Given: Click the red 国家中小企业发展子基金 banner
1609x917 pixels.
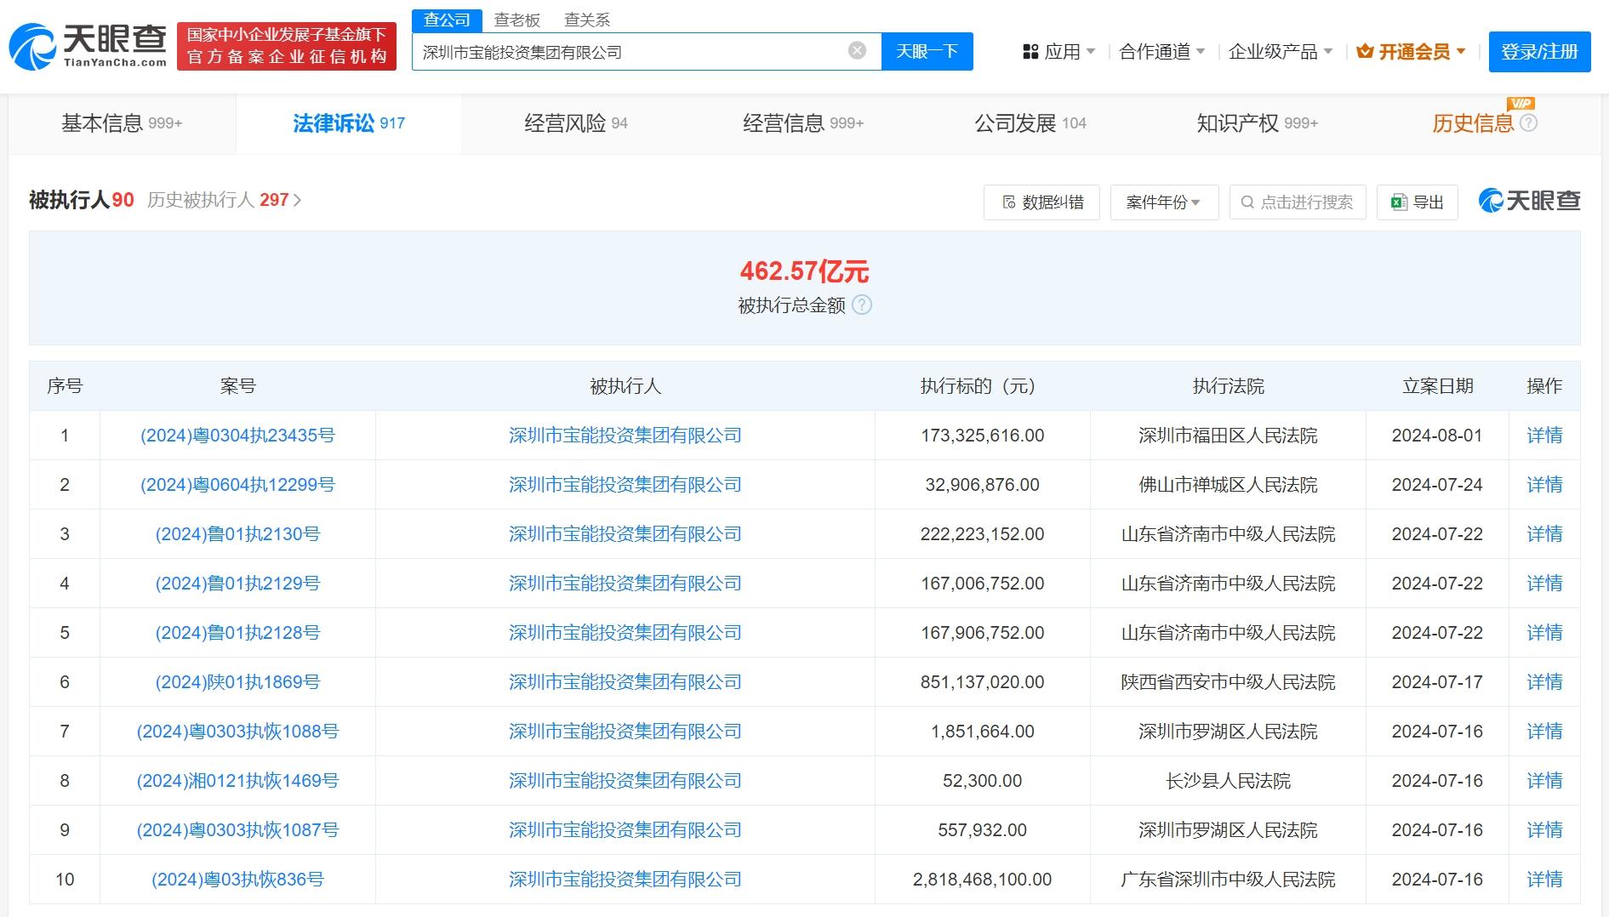Looking at the screenshot, I should [287, 46].
